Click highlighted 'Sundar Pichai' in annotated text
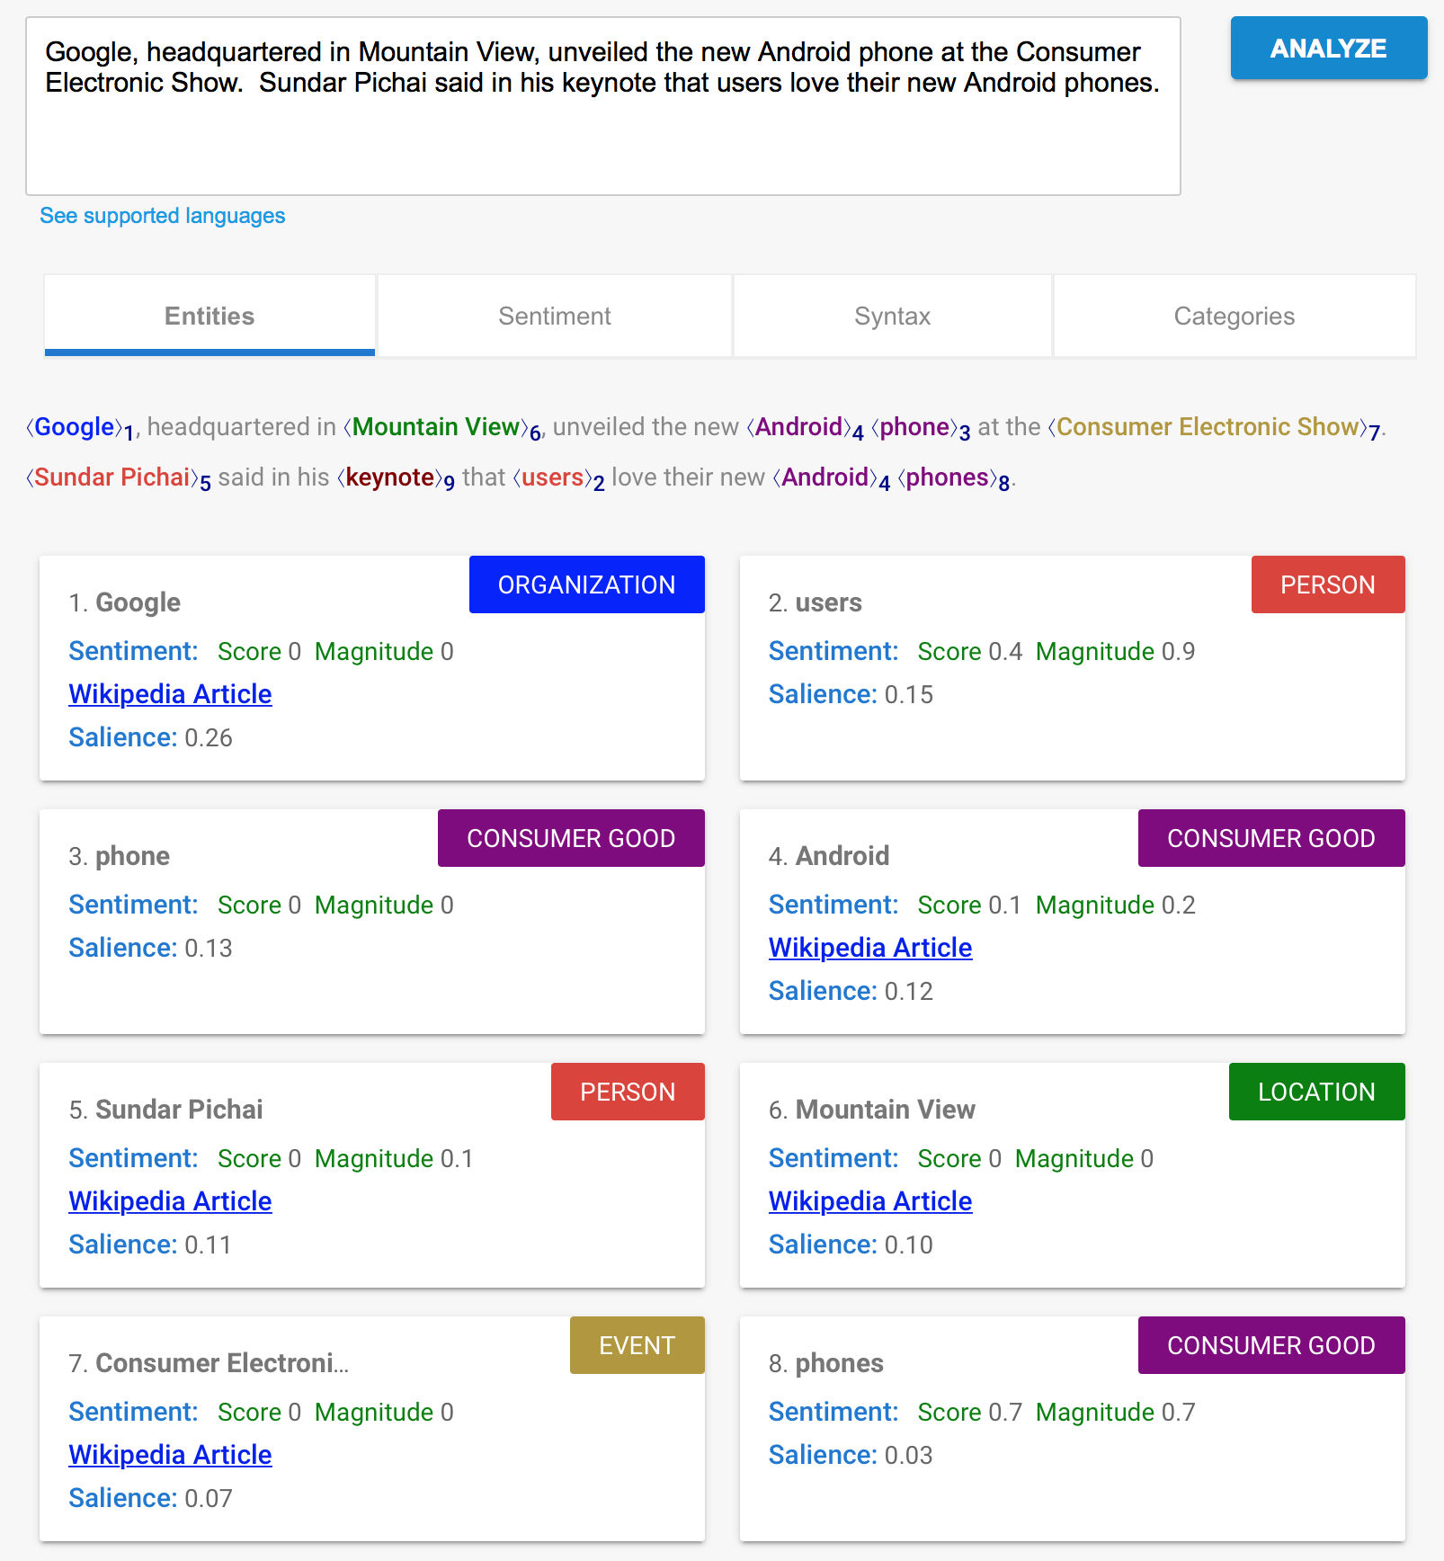The width and height of the screenshot is (1444, 1561). pos(112,477)
